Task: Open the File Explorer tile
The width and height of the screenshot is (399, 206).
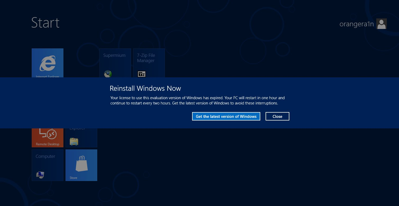Action: coord(81,138)
